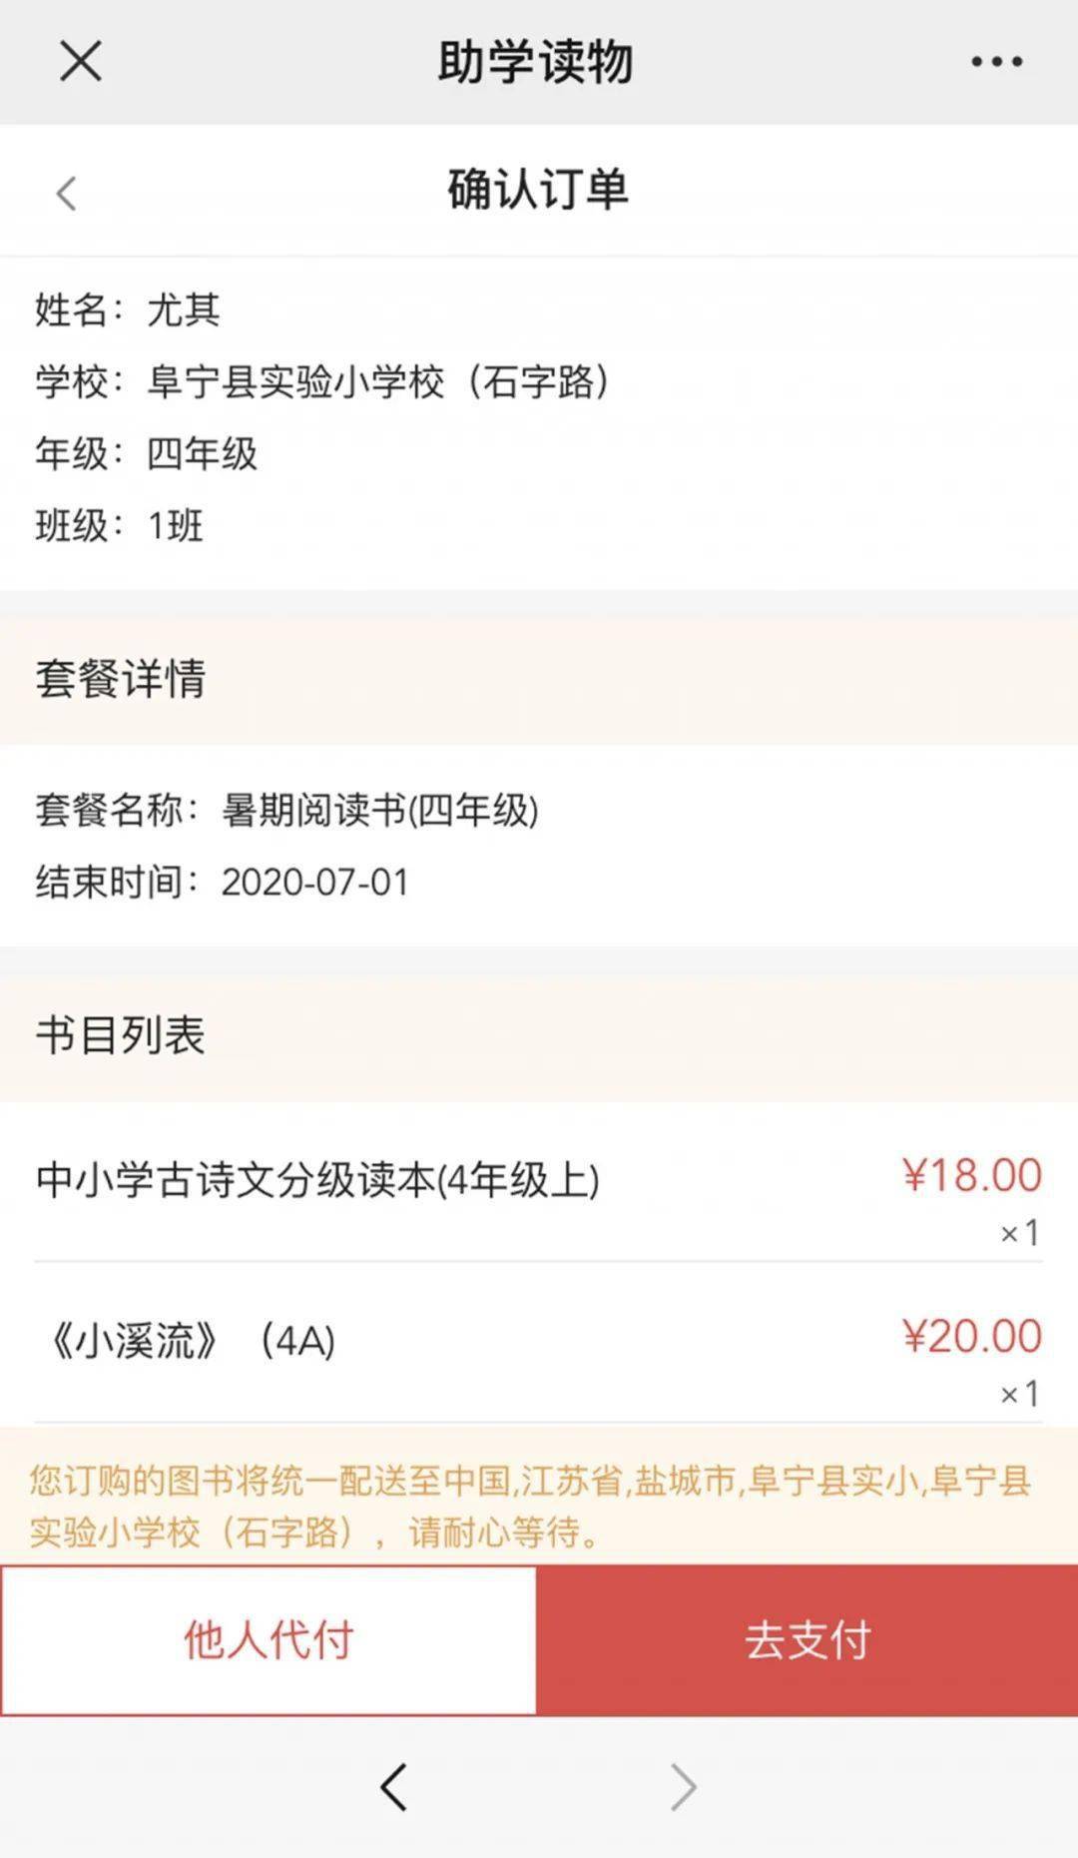Go back from 确认订单 using the header arrow
Viewport: 1078px width, 1858px height.
67,193
